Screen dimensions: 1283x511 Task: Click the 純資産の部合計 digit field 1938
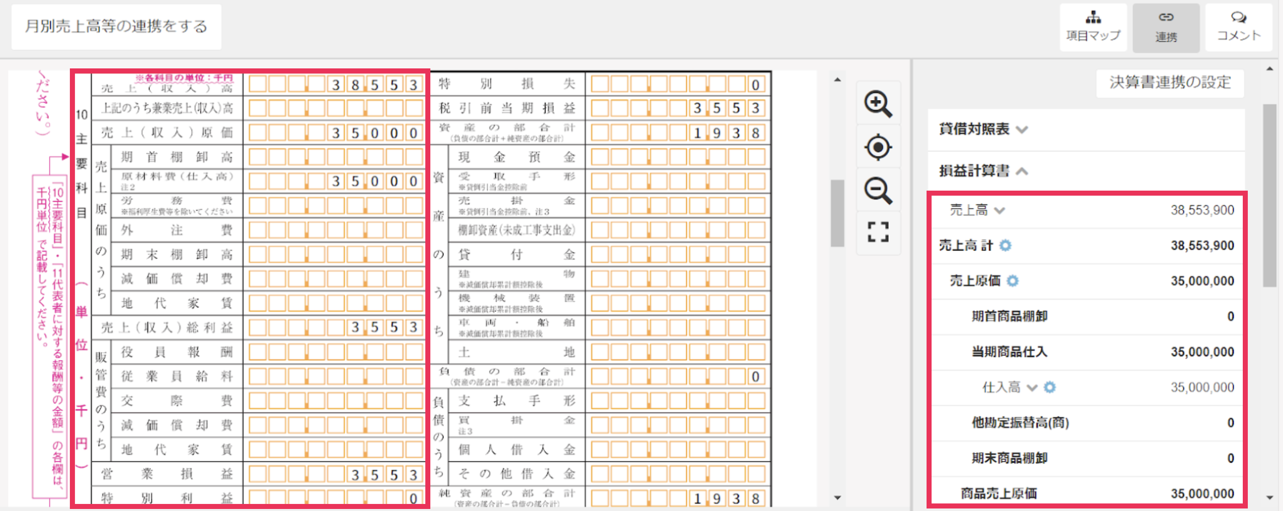point(678,498)
